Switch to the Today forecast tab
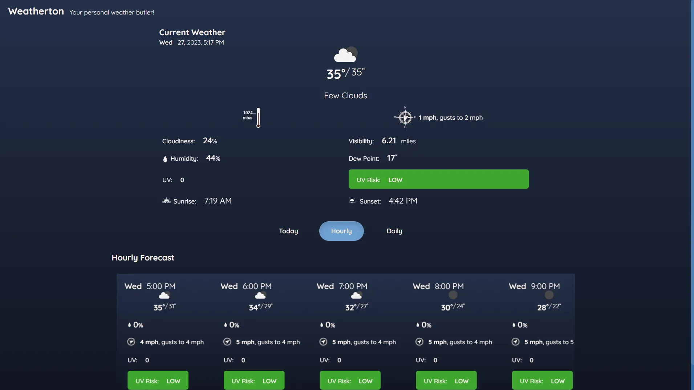 [x=288, y=231]
